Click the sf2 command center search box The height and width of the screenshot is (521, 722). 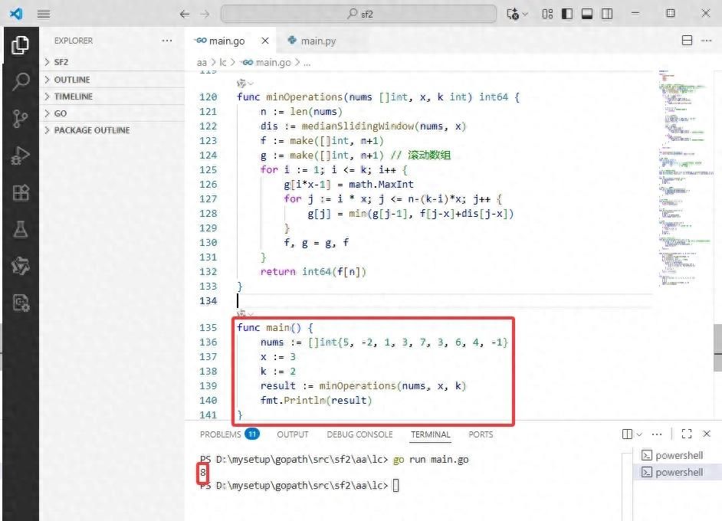tap(359, 14)
